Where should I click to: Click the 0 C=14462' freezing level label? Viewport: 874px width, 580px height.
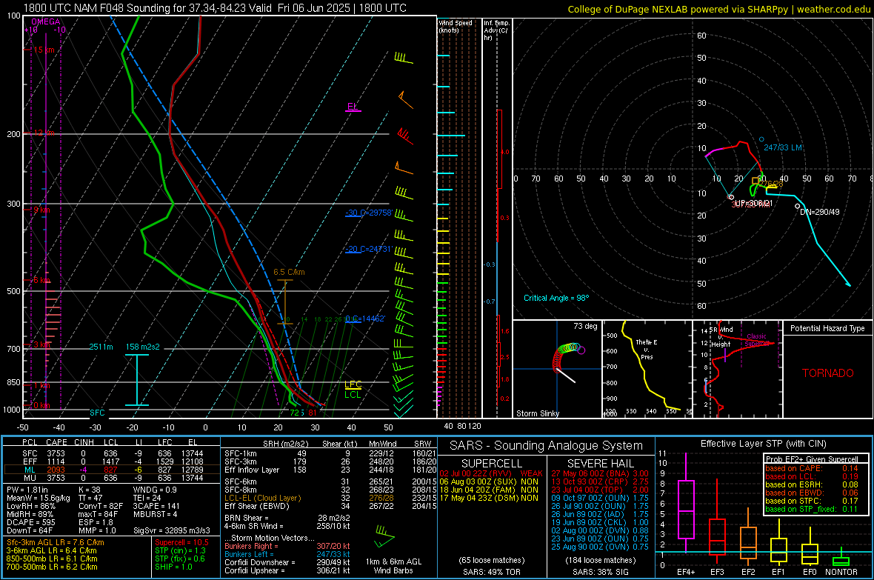[x=365, y=319]
